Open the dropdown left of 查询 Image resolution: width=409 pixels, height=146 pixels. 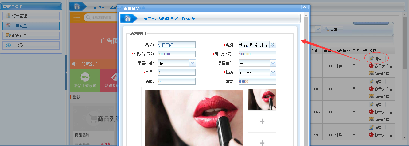(317, 29)
